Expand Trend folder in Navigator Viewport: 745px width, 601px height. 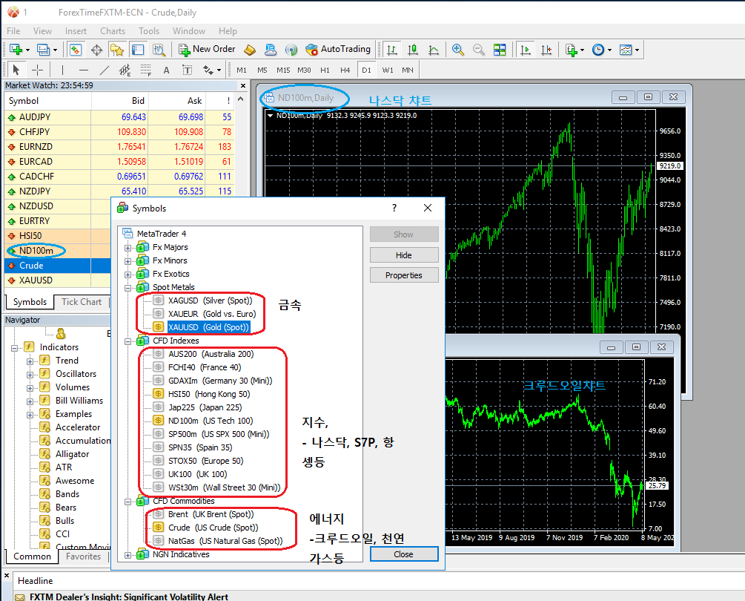pyautogui.click(x=30, y=361)
